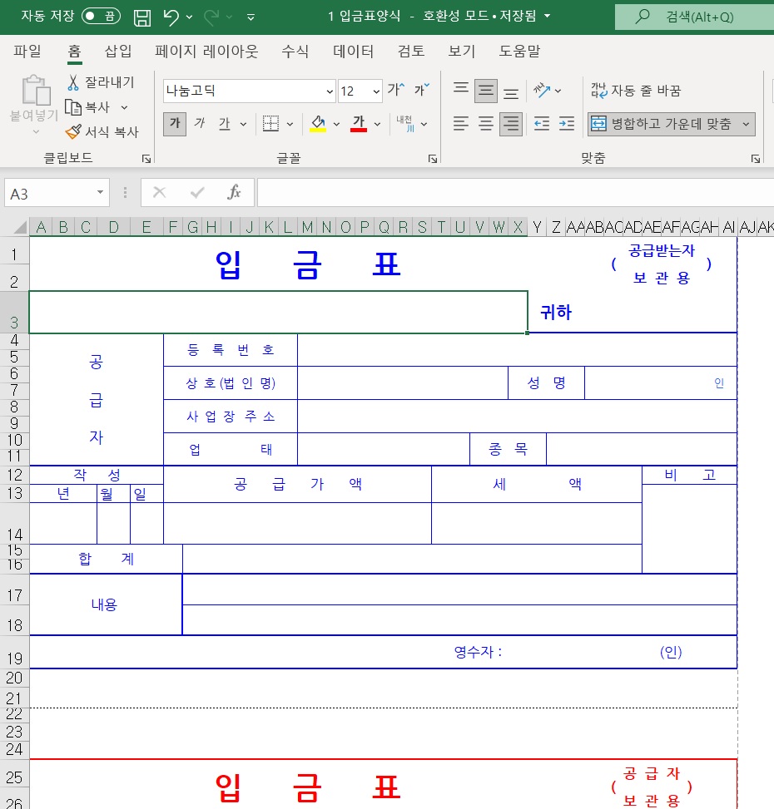Open Quick Access Toolbar customize dropdown

coord(251,17)
